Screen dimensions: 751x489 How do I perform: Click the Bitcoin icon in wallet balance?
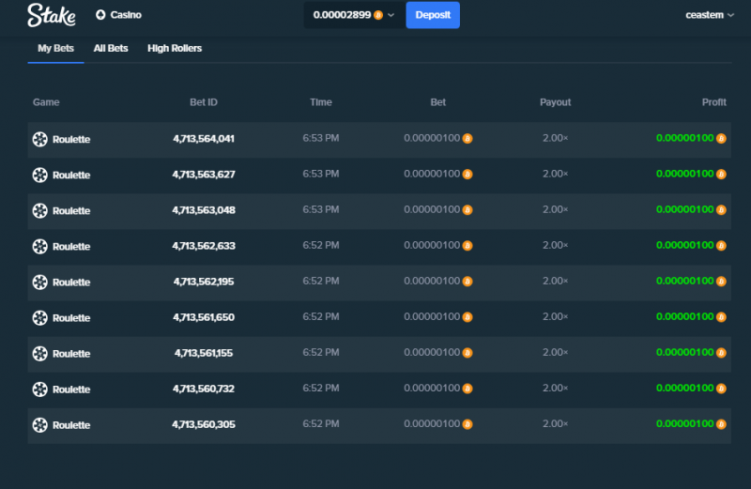click(378, 15)
